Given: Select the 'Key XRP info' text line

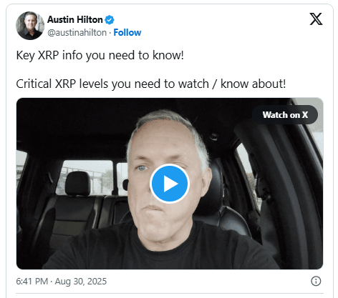Looking at the screenshot, I should click(100, 55).
